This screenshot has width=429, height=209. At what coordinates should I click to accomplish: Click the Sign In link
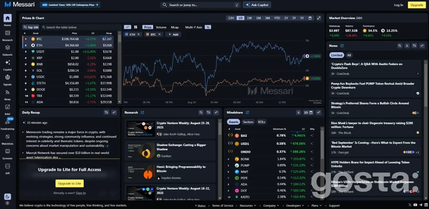[x=81, y=193]
